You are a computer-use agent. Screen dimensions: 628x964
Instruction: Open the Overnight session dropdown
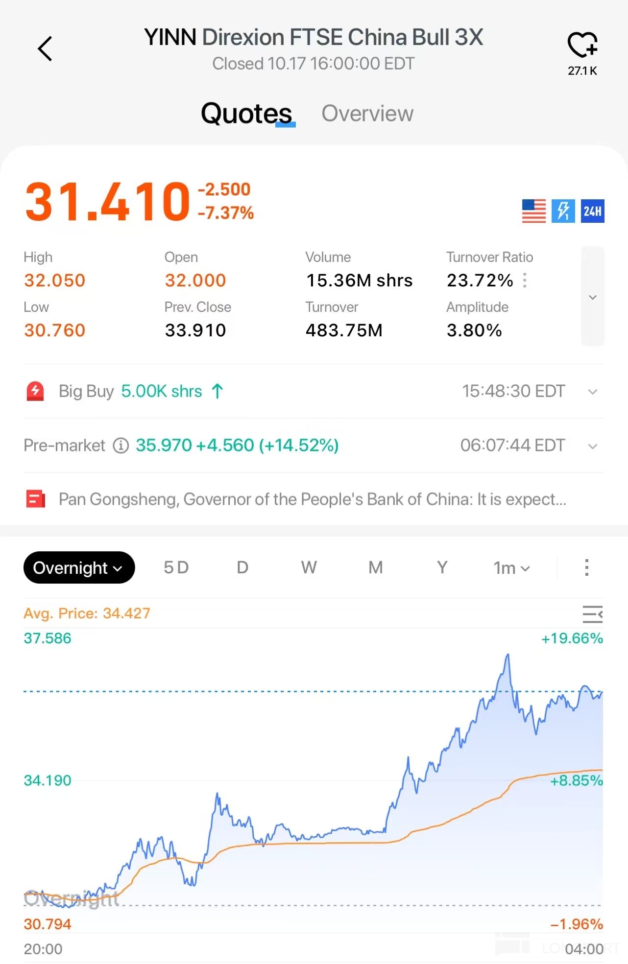click(79, 567)
